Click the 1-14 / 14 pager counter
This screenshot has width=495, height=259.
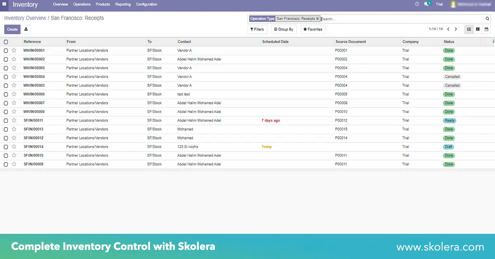[436, 29]
